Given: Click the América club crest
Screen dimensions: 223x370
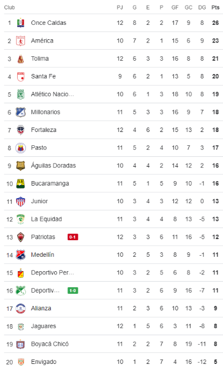Looking at the screenshot, I should click(20, 41).
